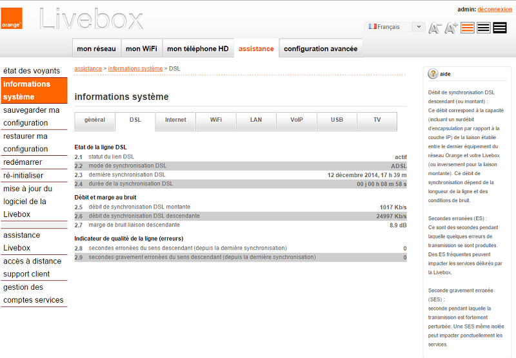
Task: Select the assistance top tab
Action: (256, 48)
